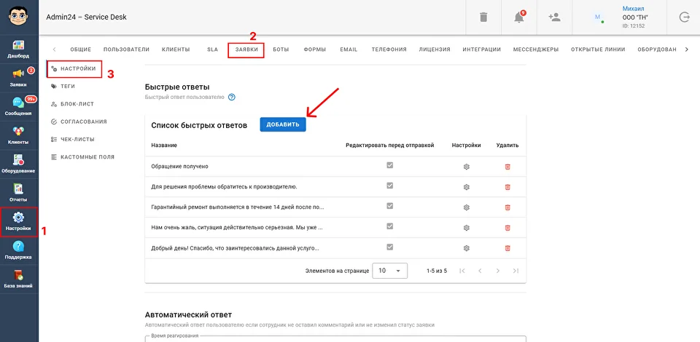Open Дашборд in the left sidebar

click(19, 49)
